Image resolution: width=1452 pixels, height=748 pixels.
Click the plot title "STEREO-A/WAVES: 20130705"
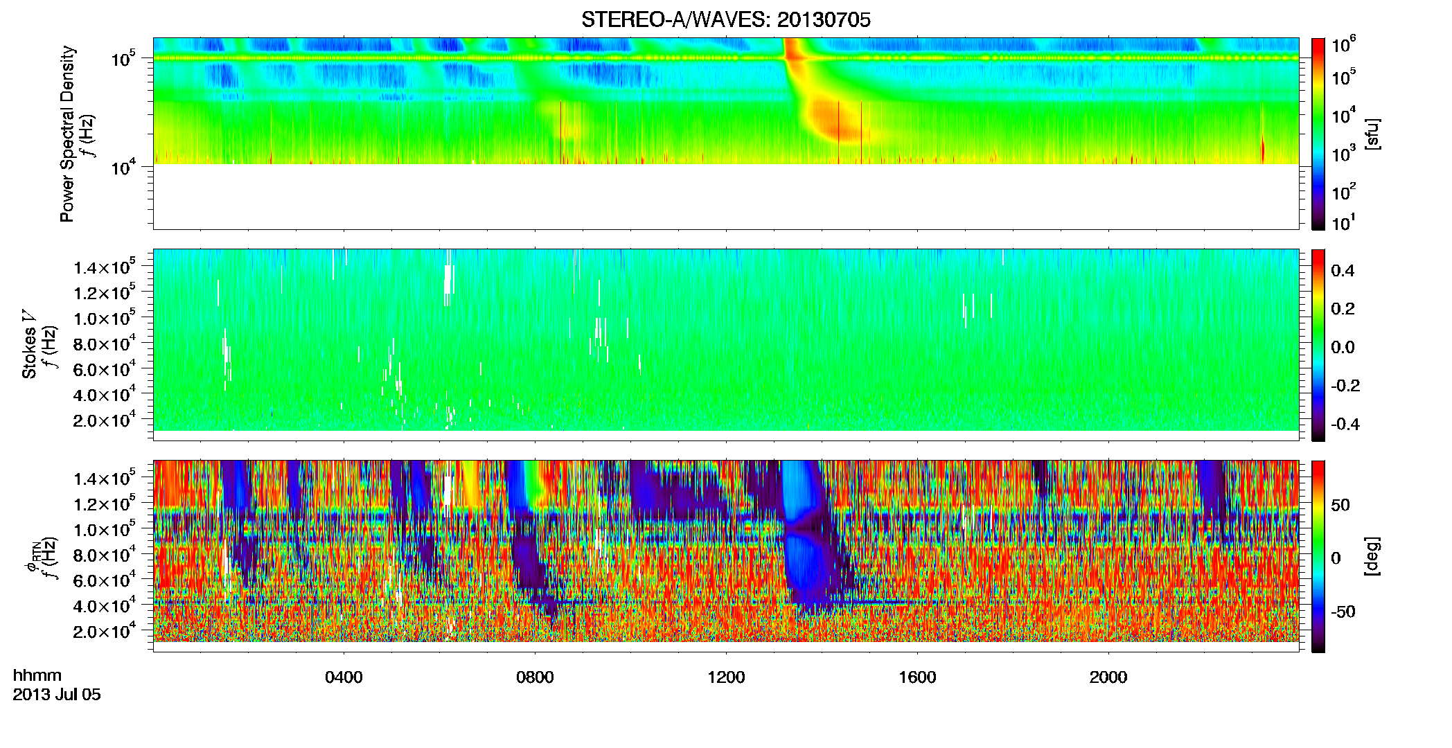(725, 20)
